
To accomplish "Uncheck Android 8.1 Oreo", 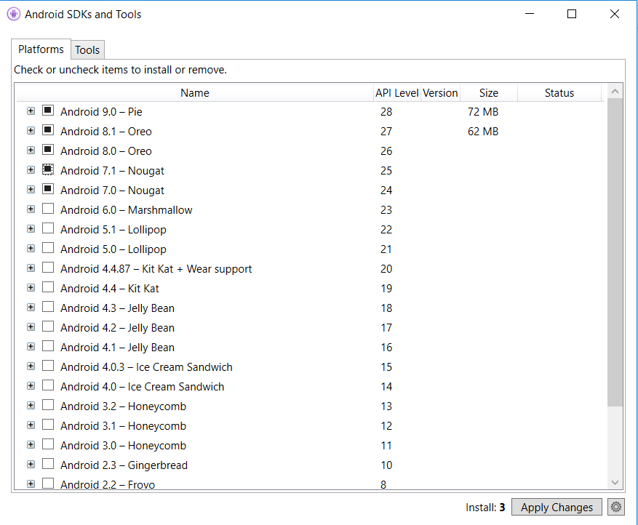I will [48, 129].
